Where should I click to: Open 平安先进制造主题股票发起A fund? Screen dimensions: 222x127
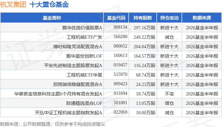(x=73, y=65)
